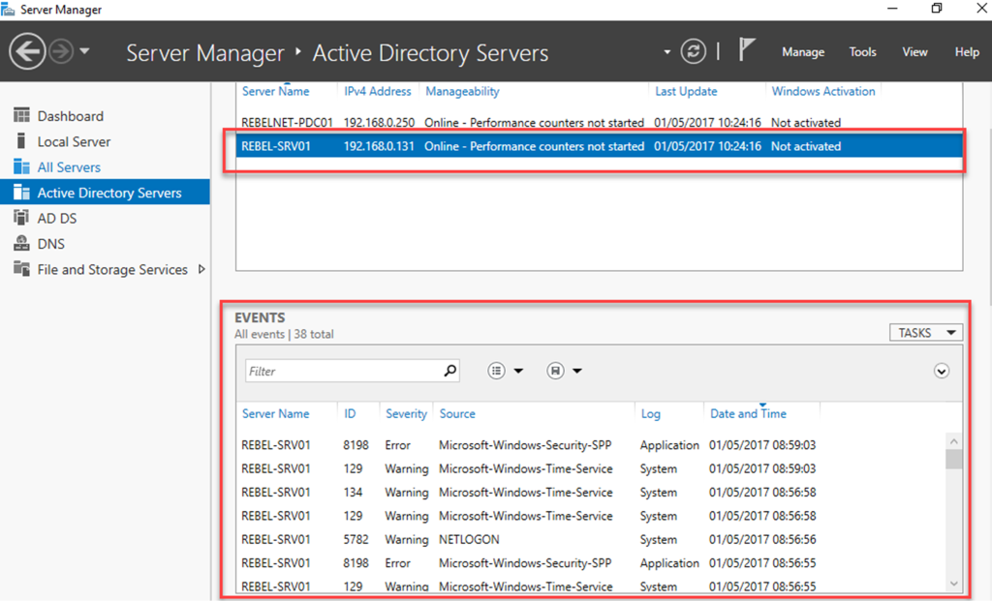Open the TASKS dropdown in Events
This screenshot has width=992, height=601.
[x=925, y=332]
